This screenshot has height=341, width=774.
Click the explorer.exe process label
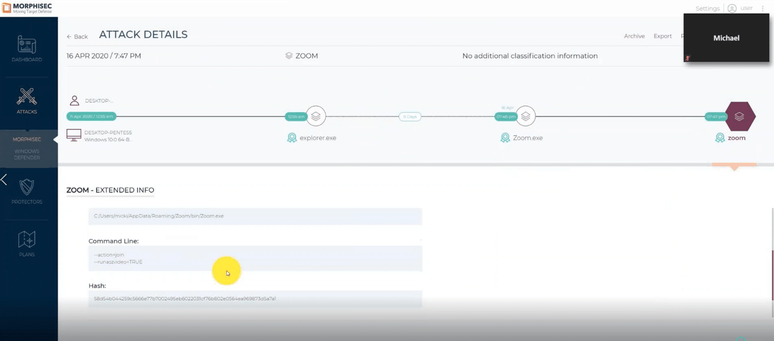pyautogui.click(x=318, y=138)
